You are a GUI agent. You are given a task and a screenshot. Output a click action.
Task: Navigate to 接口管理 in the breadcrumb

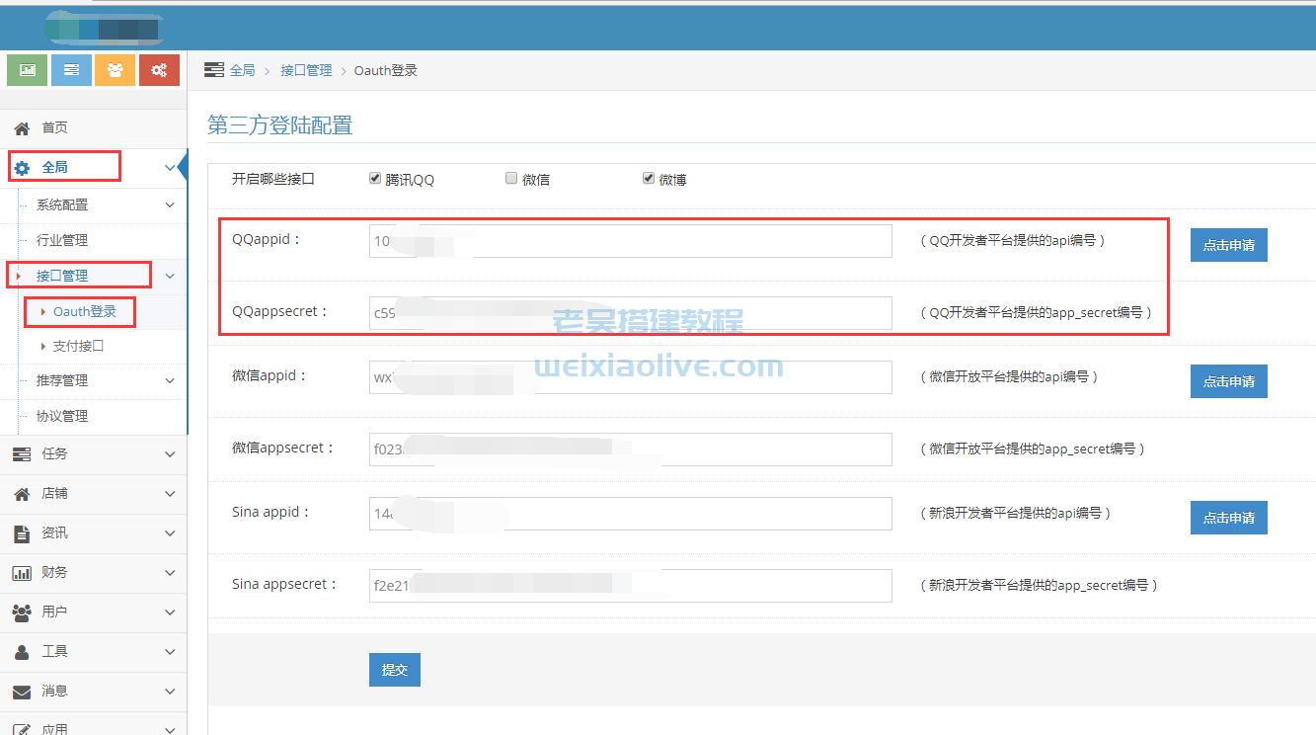tap(306, 70)
